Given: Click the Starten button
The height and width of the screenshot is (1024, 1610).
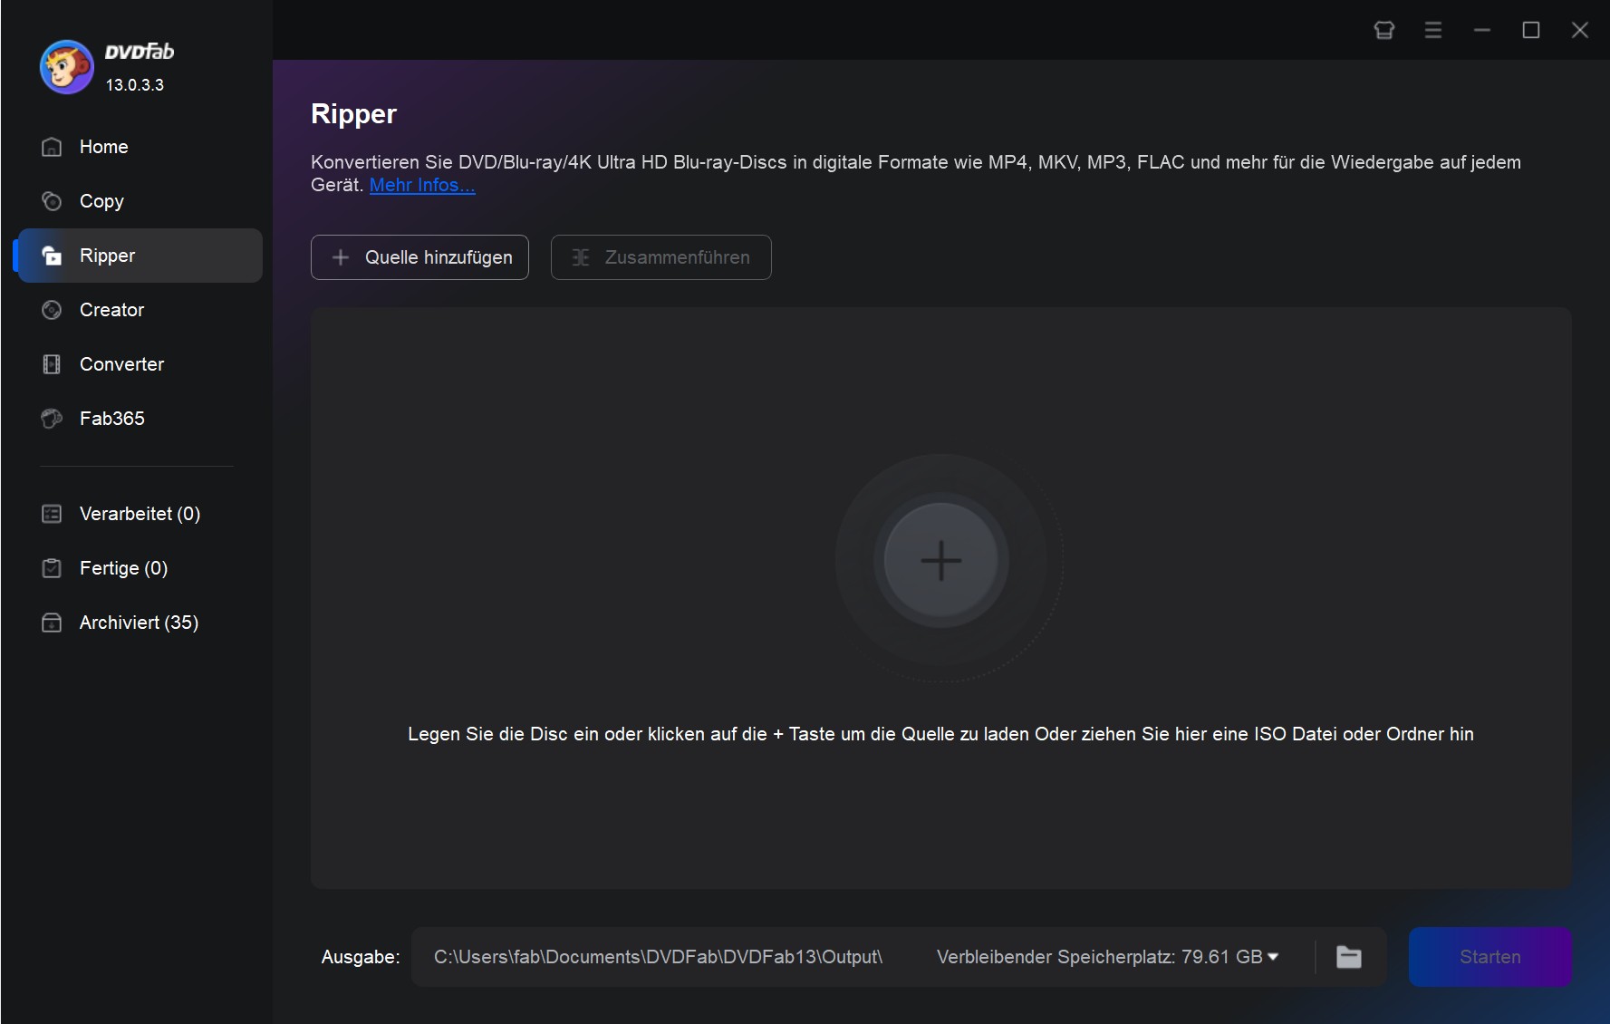Looking at the screenshot, I should [x=1489, y=957].
